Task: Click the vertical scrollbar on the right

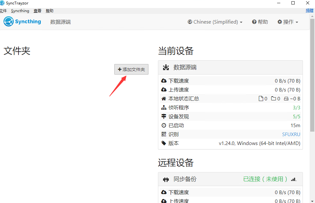Action: [312, 96]
